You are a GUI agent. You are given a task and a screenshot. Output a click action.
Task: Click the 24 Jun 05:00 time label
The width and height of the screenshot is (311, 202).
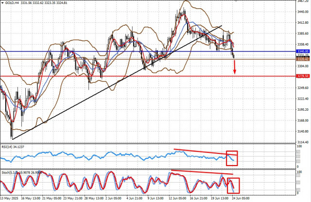click(241, 198)
